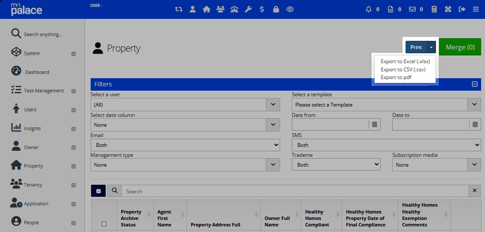Expand the Owner sidebar plus toggle

point(73,147)
